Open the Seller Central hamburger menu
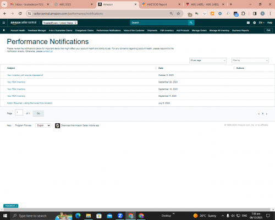The width and height of the screenshot is (275, 220). tap(4, 23)
